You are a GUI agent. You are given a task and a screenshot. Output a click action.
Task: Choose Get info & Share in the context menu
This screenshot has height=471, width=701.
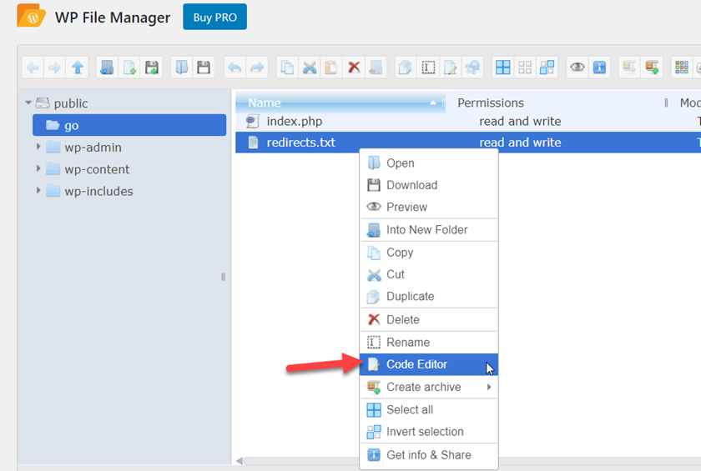pos(429,455)
